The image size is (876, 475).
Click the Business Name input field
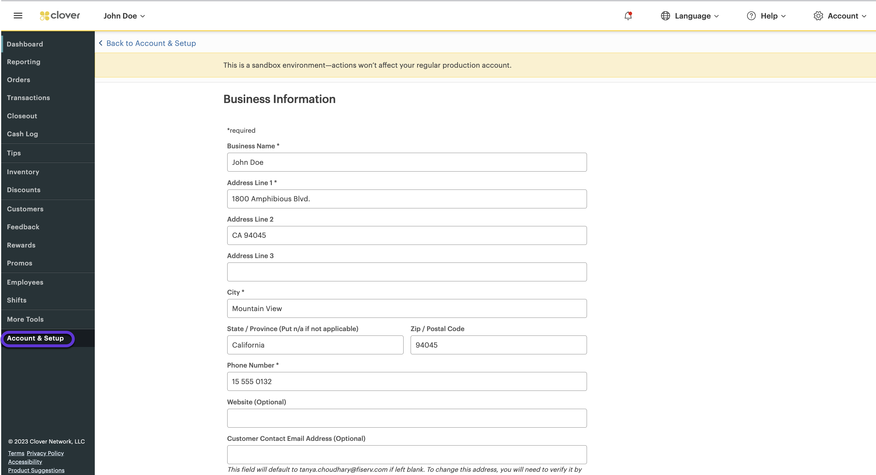[x=407, y=162]
